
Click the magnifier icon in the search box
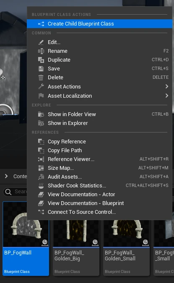pyautogui.click(x=8, y=192)
